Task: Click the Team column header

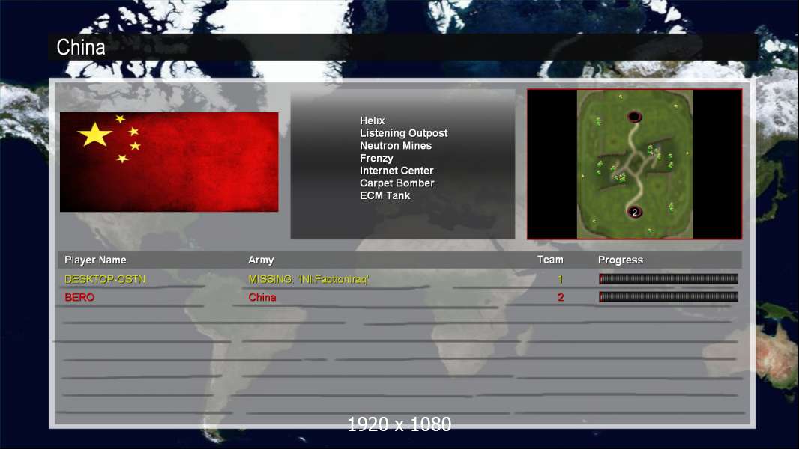Action: (550, 260)
